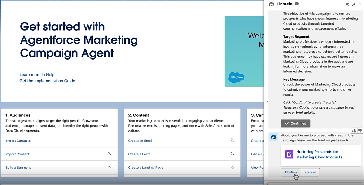
Task: Select Import Contacts link
Action: [x=18, y=141]
